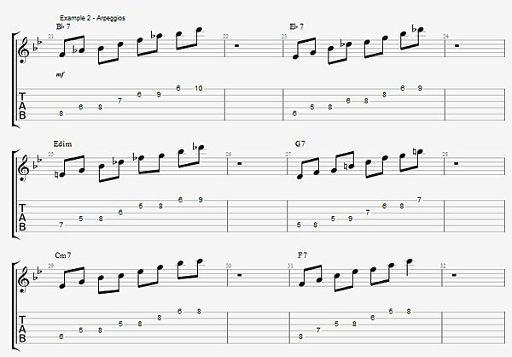Select the Eb7 chord label
This screenshot has width=512, height=357.
click(296, 26)
